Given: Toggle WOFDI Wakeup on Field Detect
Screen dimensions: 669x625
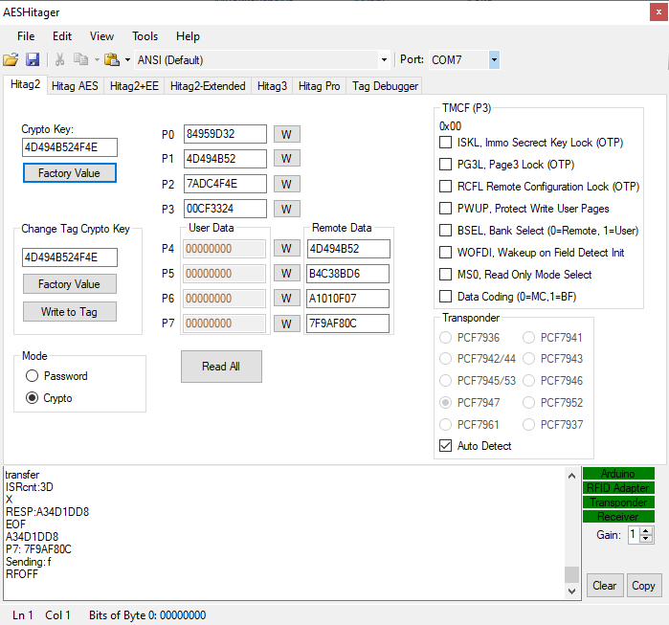Looking at the screenshot, I should (445, 253).
